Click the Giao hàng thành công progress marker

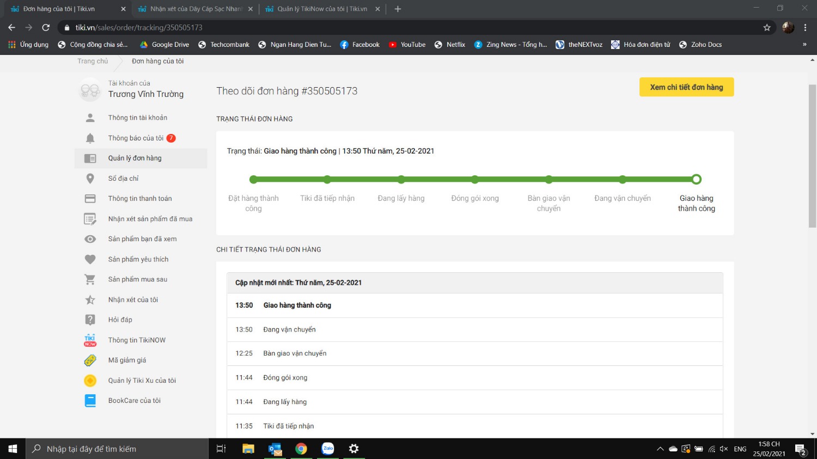point(696,180)
